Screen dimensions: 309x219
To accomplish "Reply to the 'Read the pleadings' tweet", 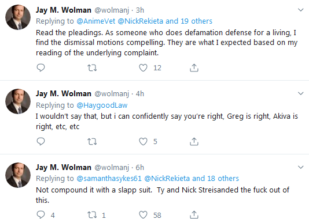I will 41,67.
